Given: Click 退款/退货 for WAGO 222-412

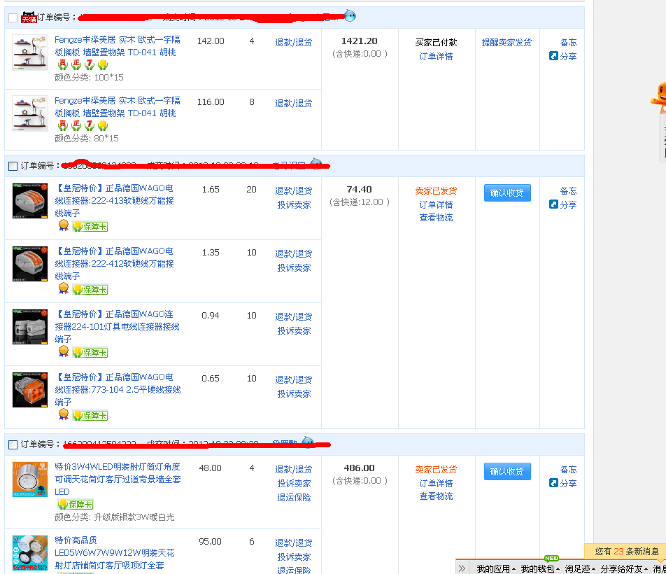Looking at the screenshot, I should coord(294,253).
